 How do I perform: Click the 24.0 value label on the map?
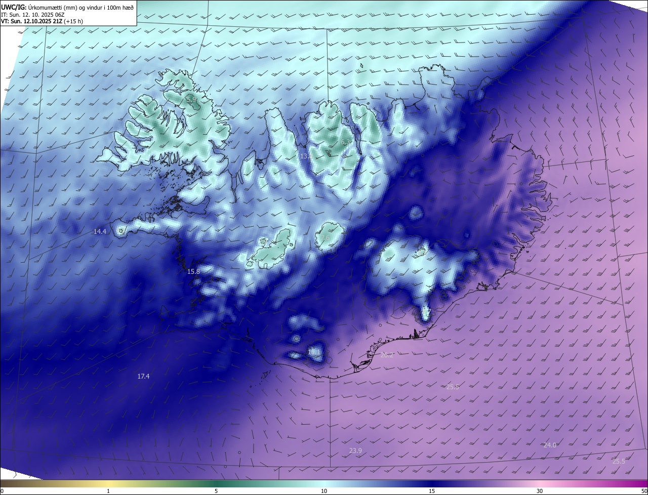point(550,445)
